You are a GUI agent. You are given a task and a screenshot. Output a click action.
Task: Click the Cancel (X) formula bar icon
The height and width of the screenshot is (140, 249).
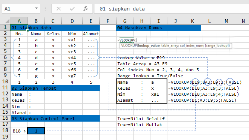click(59, 9)
